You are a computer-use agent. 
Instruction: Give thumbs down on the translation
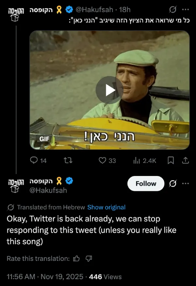[x=89, y=258]
